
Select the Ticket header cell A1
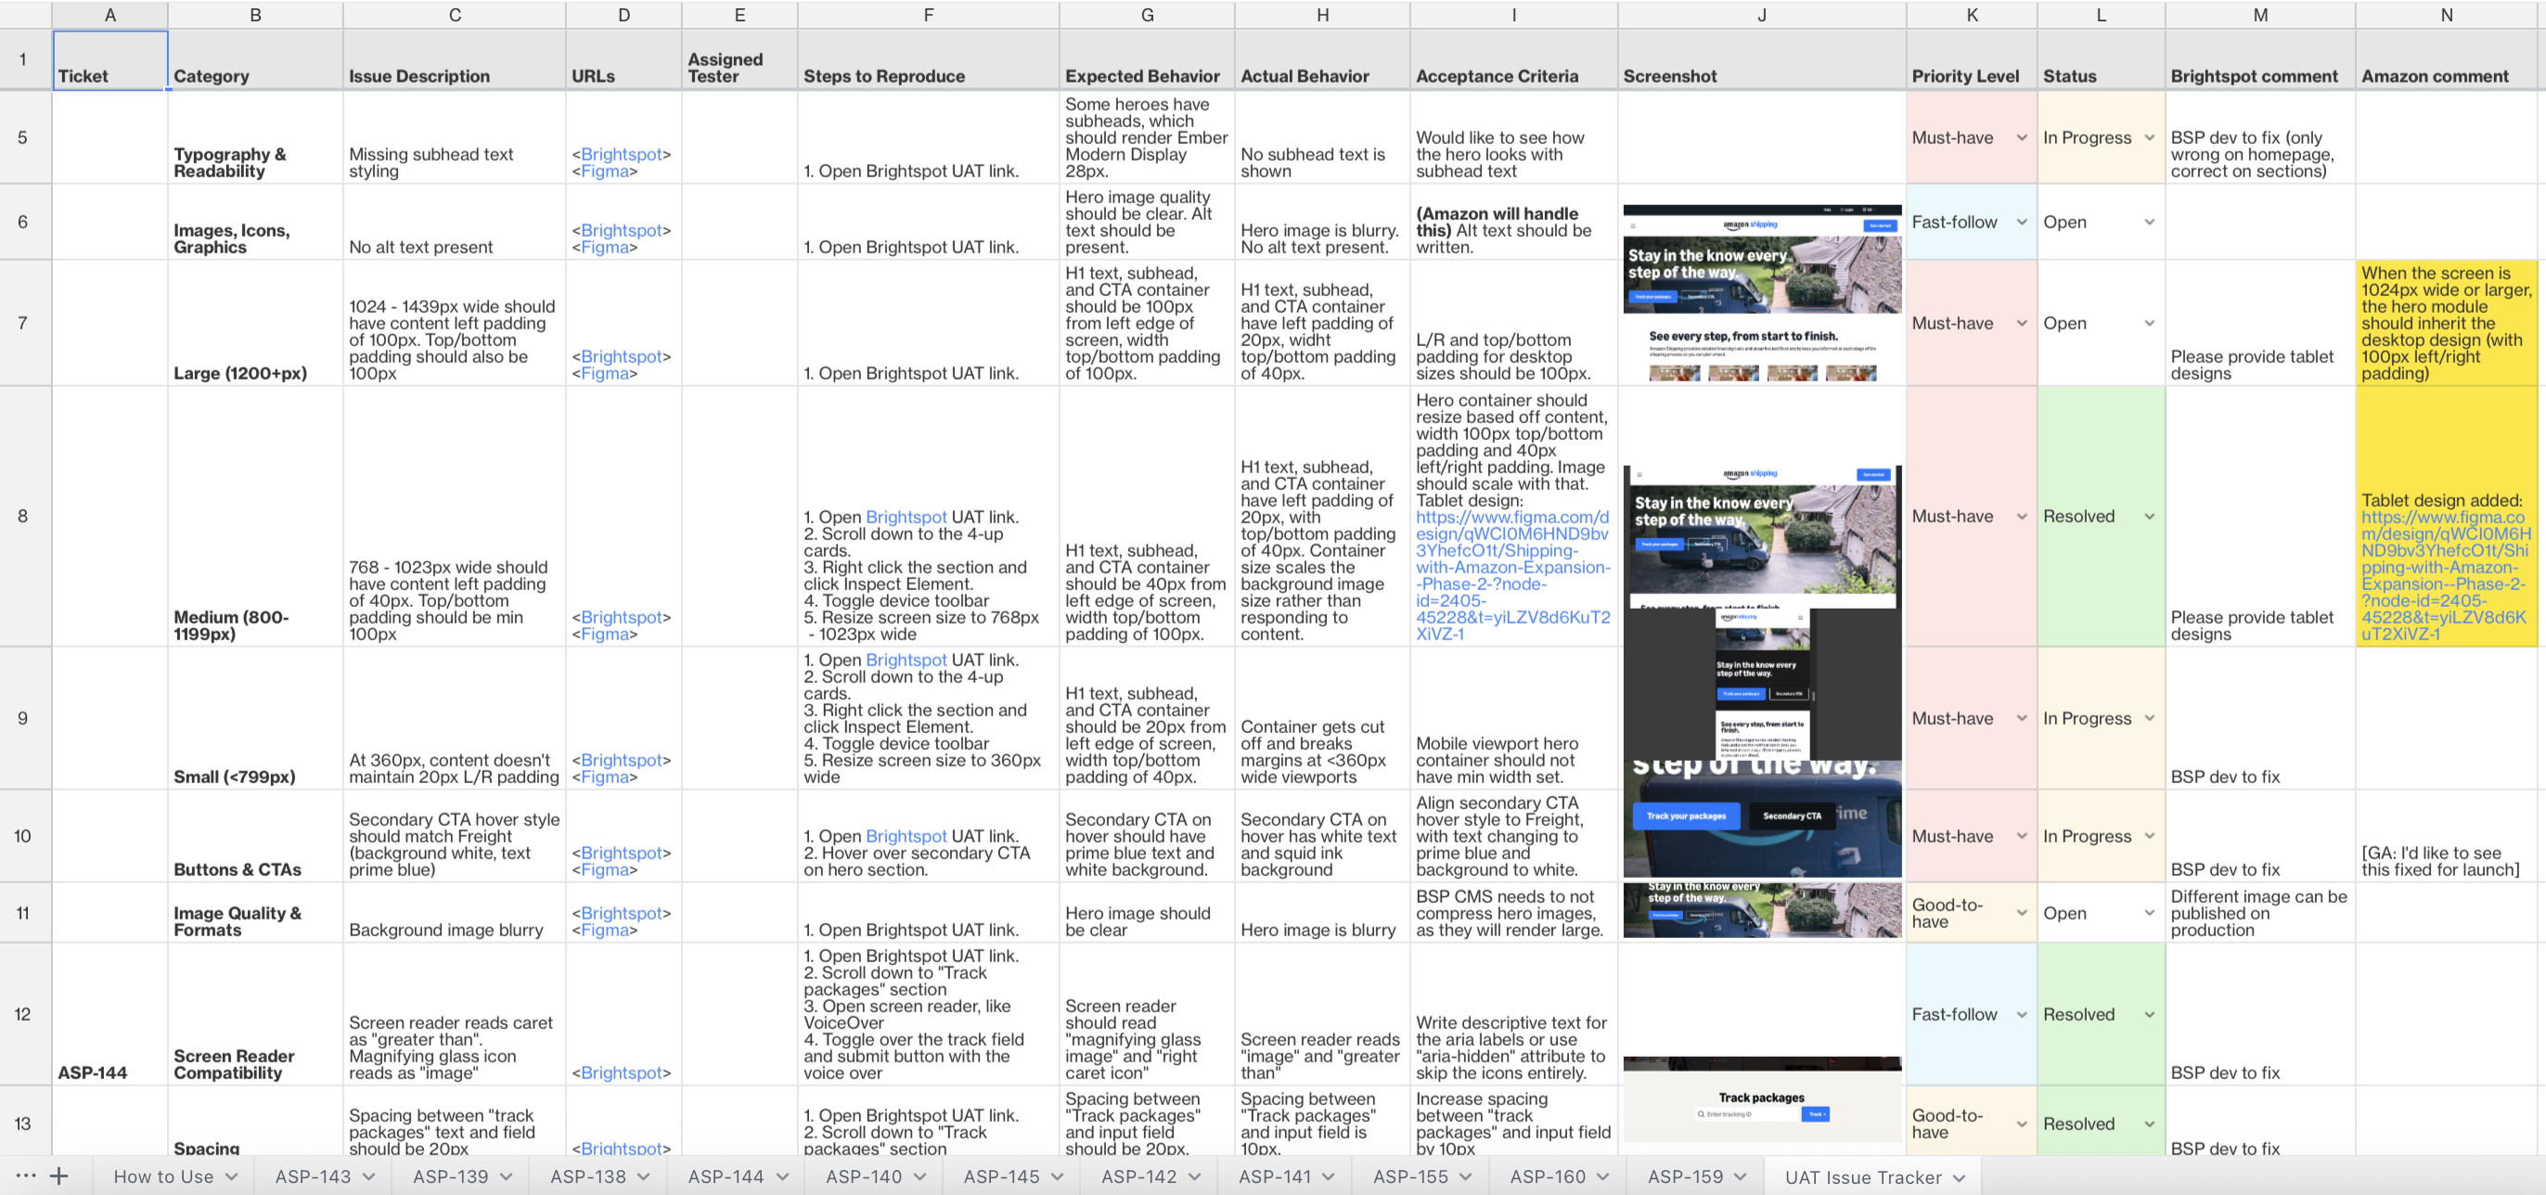click(x=109, y=60)
